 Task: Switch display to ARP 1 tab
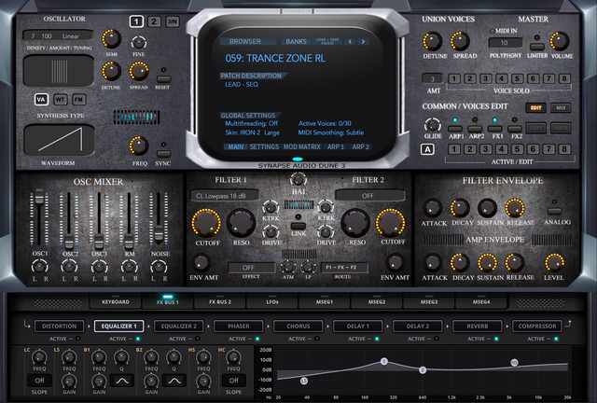(336, 146)
